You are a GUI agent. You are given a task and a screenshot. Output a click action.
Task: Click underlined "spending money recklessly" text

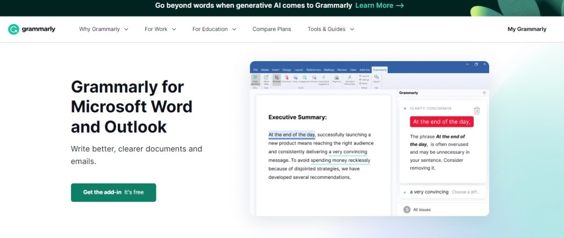pyautogui.click(x=340, y=160)
